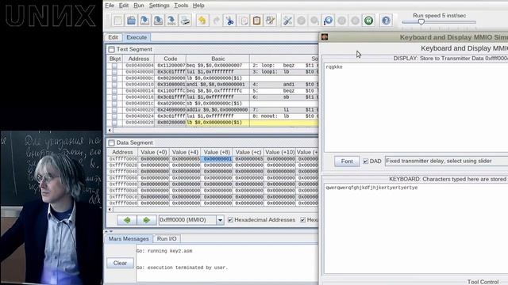
Task: Open the 0xffff0000 (MMIO) memory dropdown
Action: click(x=220, y=220)
